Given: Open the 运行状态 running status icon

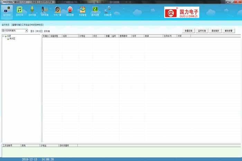Looking at the screenshot, I should coord(7,11).
